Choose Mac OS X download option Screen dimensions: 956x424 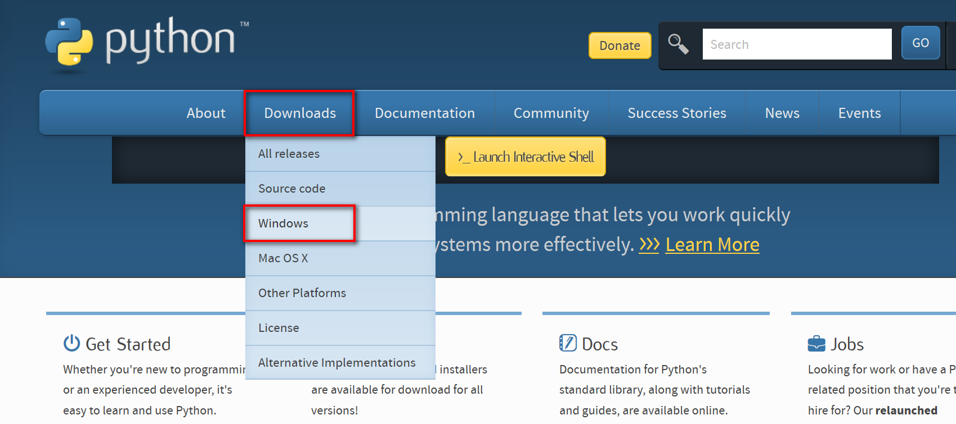(340, 258)
